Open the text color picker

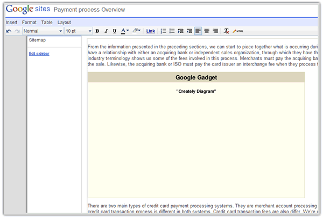(125, 31)
